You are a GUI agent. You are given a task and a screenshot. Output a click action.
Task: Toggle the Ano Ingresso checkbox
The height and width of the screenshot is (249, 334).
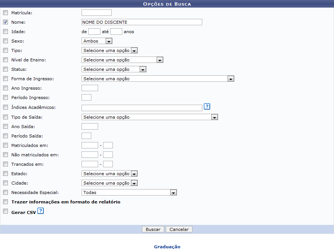tap(5, 88)
